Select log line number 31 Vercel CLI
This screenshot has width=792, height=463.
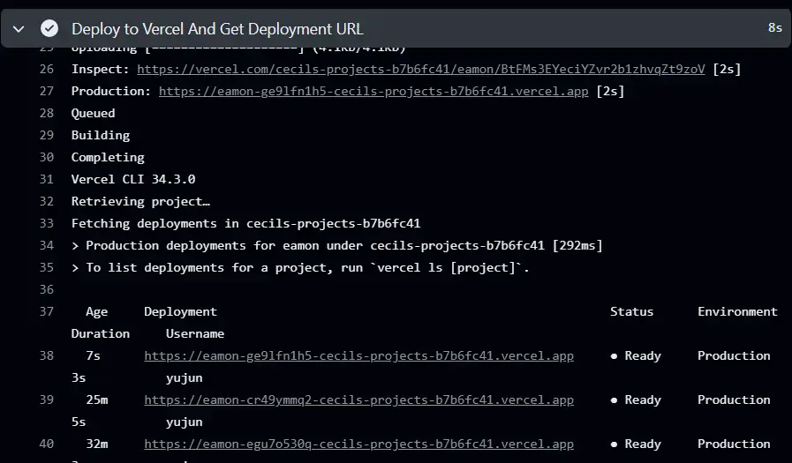point(47,179)
